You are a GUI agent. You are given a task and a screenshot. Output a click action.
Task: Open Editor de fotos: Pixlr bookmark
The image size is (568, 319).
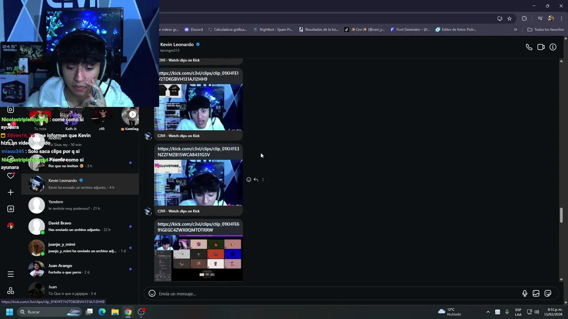tap(456, 30)
